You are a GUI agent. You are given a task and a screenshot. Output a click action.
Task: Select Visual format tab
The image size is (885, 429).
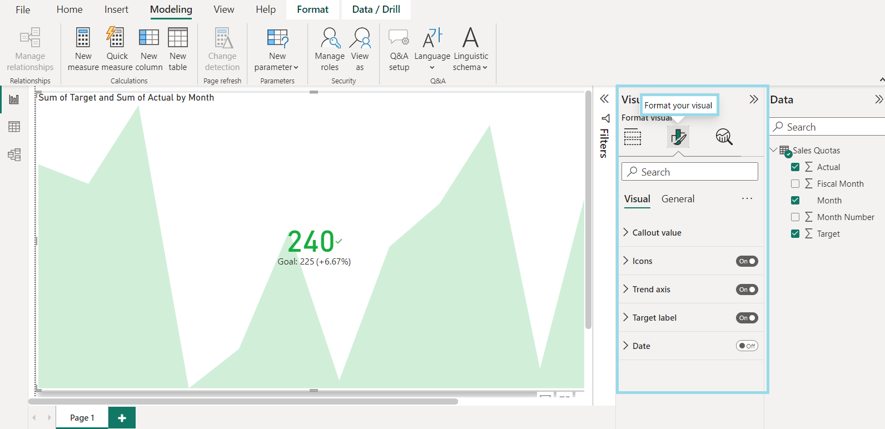[x=637, y=199]
